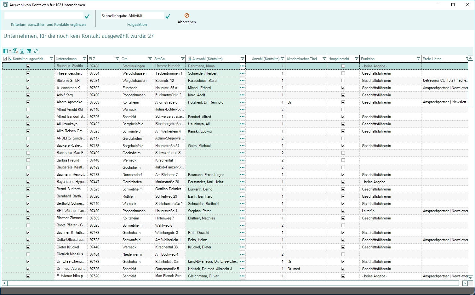Select the Delta-Offsetdruc... company cell
475x295 pixels.
71,240
